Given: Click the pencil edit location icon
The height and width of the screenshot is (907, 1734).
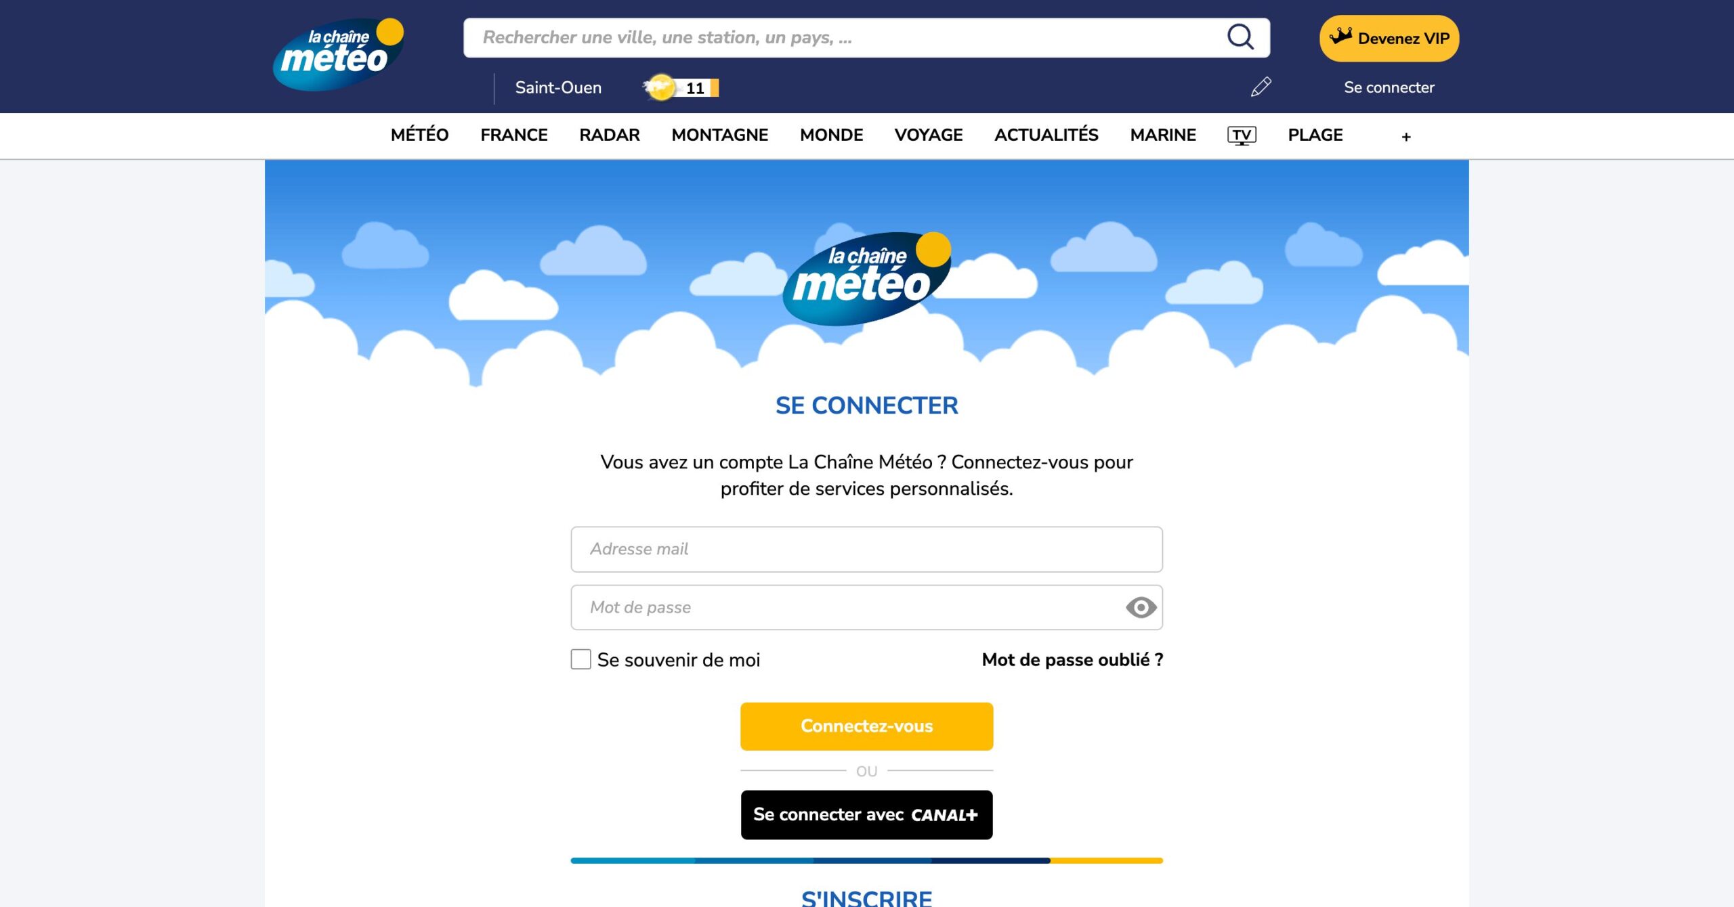Looking at the screenshot, I should coord(1261,87).
